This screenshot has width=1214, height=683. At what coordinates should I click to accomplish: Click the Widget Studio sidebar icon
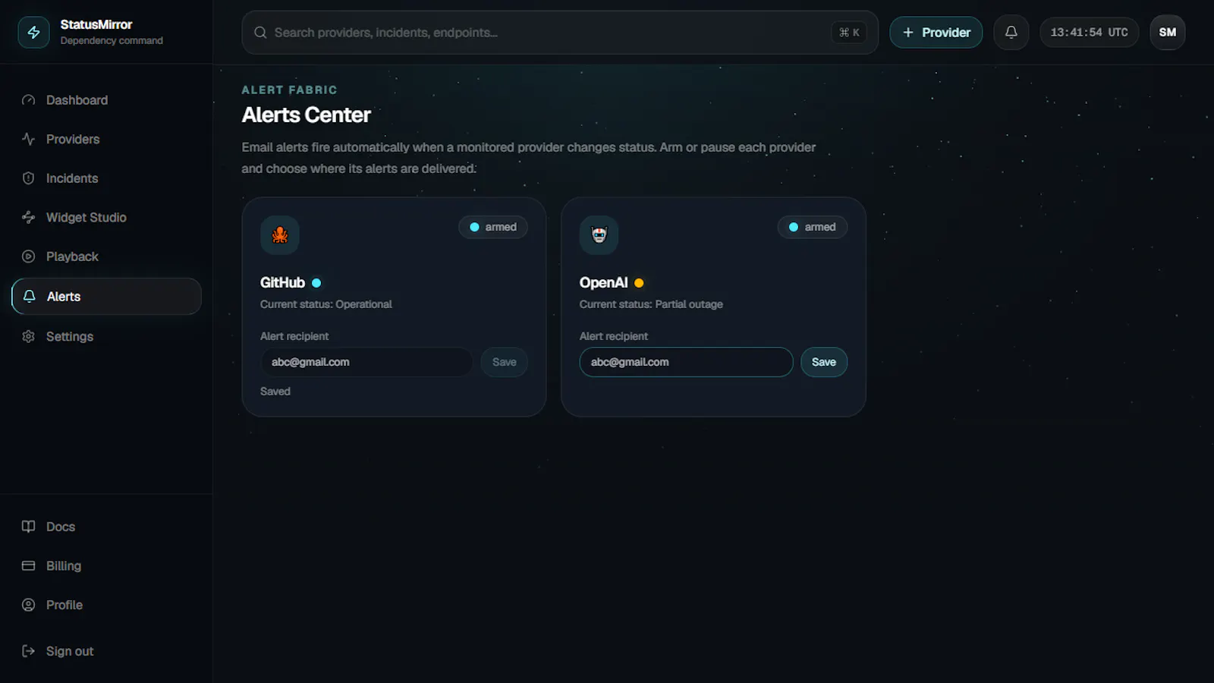pyautogui.click(x=29, y=217)
